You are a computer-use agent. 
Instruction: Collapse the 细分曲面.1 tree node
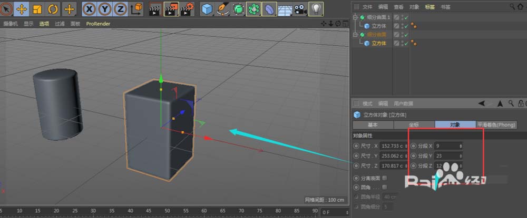point(355,18)
